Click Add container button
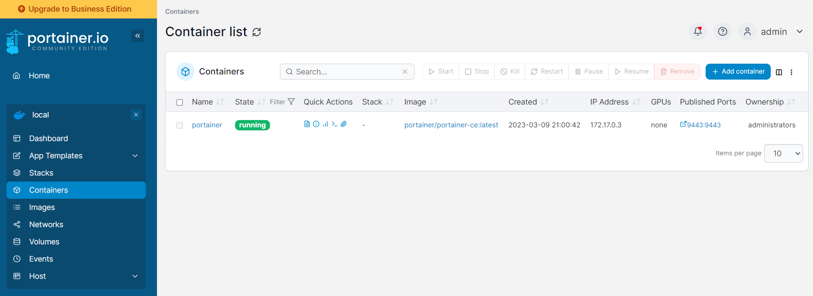 pyautogui.click(x=738, y=71)
